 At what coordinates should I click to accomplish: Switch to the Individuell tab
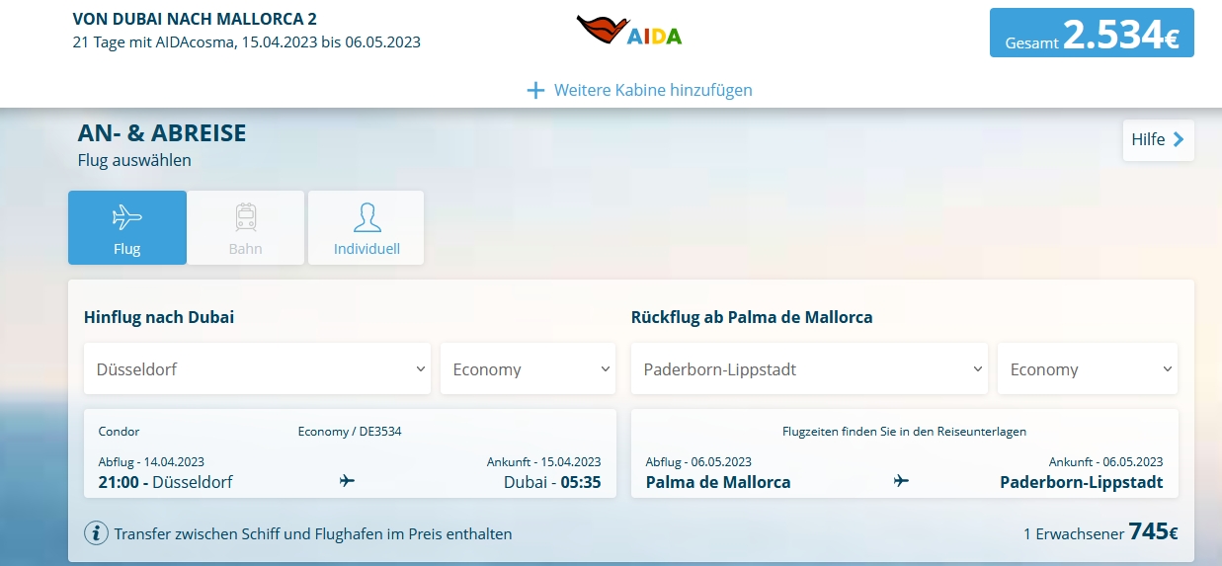click(367, 228)
